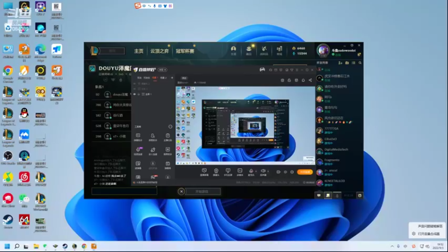Toggle visibility of the second source row
This screenshot has height=252, width=448.
click(135, 89)
